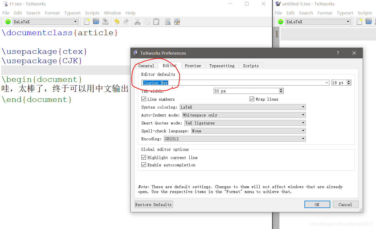Image resolution: width=376 pixels, height=229 pixels.
Task: Click the \usepackage{CJK} line in editor
Action: click(42, 61)
